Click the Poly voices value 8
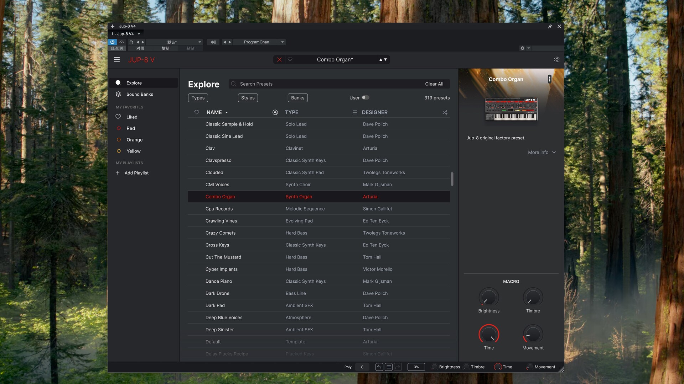 tap(362, 367)
